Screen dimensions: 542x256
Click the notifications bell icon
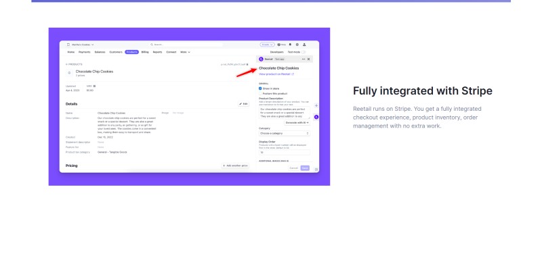coord(290,45)
